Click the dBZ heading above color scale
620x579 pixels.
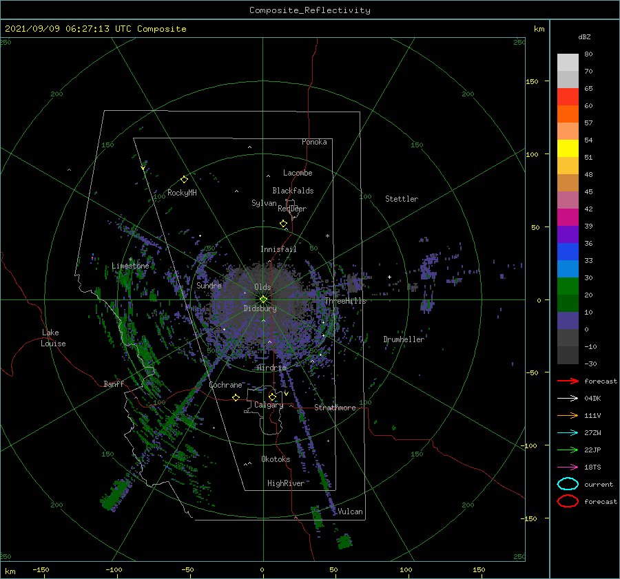pos(584,36)
